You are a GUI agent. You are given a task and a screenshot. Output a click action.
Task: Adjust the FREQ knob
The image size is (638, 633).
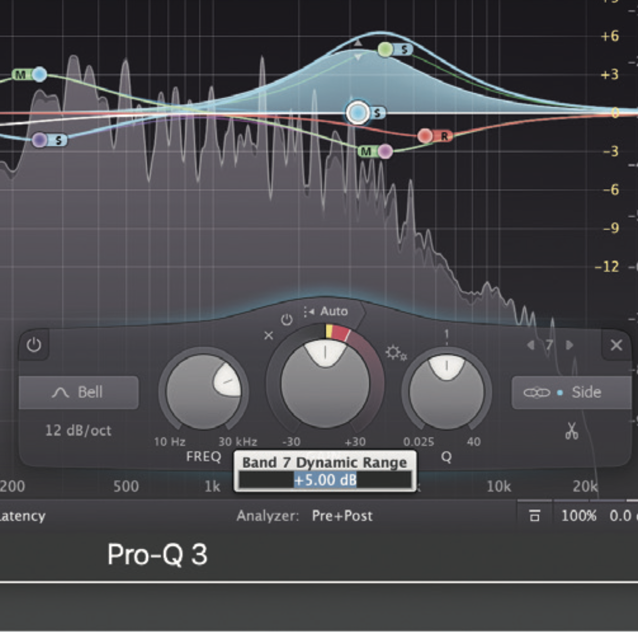point(204,392)
